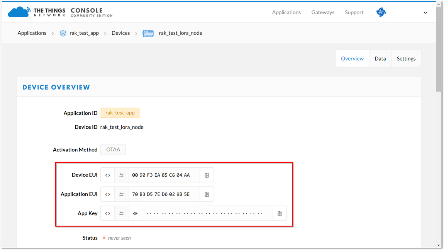Click the application stack icon in breadcrumb
This screenshot has width=444, height=250.
pos(63,33)
